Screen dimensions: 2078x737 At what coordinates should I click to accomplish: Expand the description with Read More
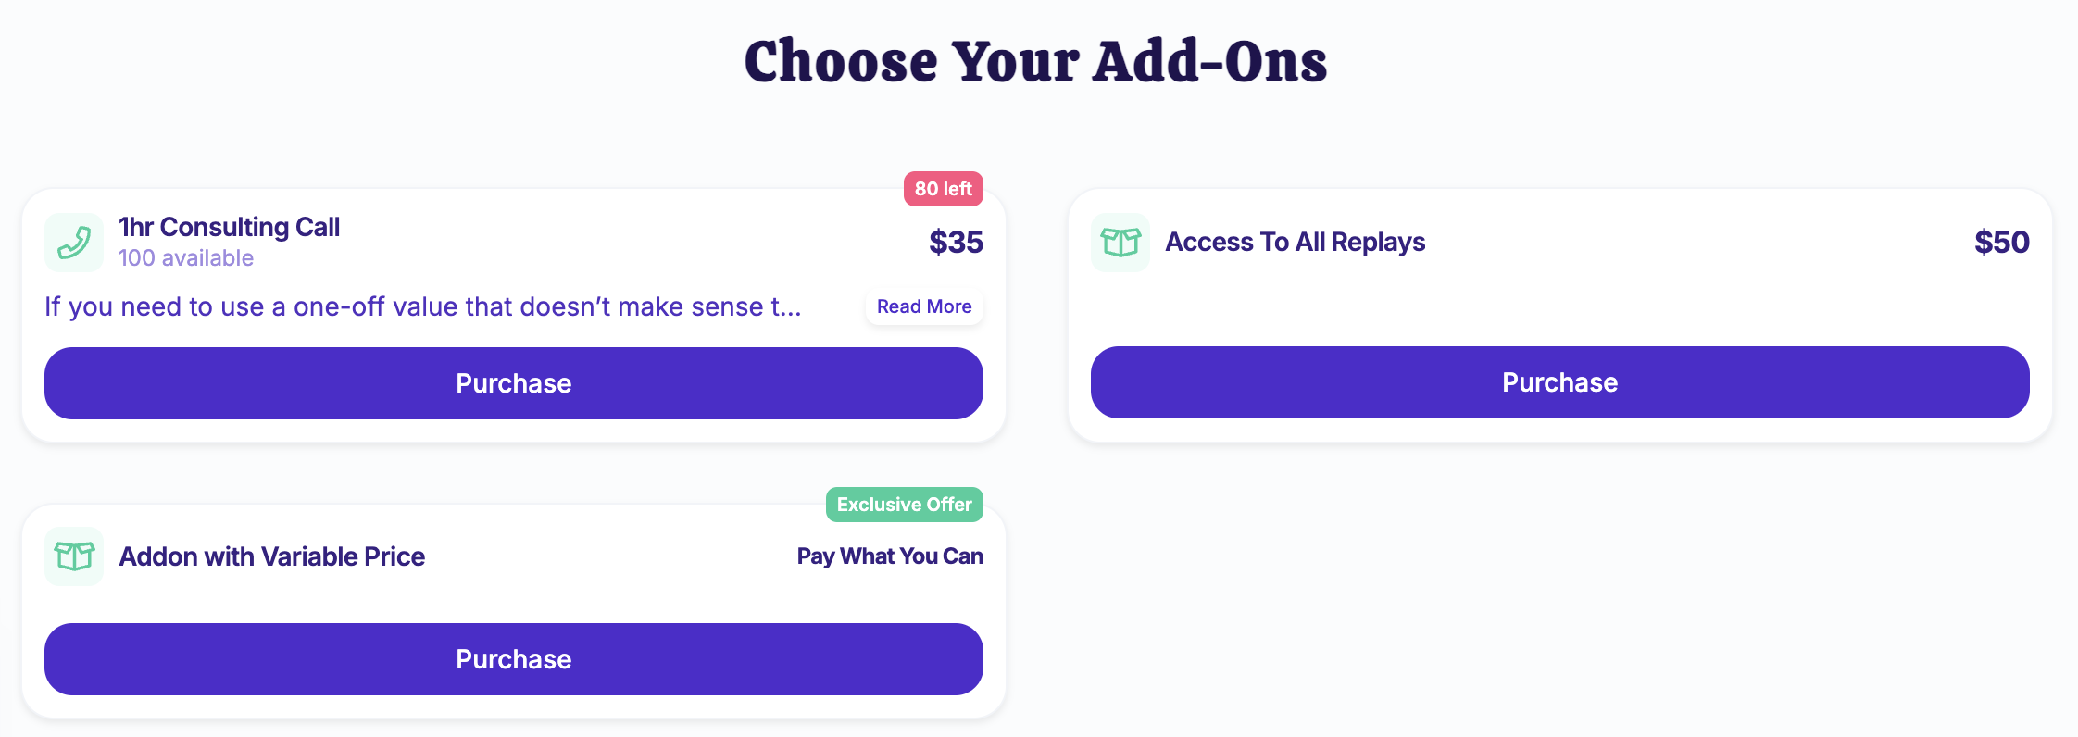coord(924,306)
